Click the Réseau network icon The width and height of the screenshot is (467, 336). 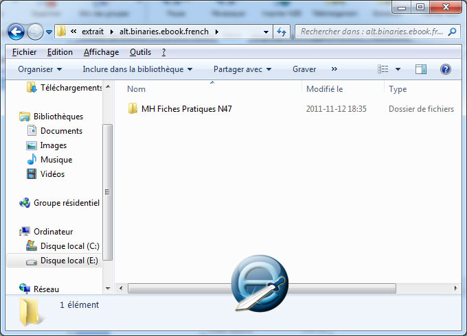point(25,289)
